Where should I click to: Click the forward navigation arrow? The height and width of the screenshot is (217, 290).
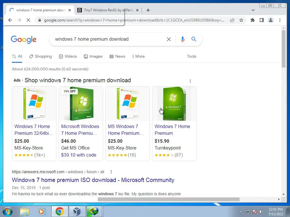(19, 20)
